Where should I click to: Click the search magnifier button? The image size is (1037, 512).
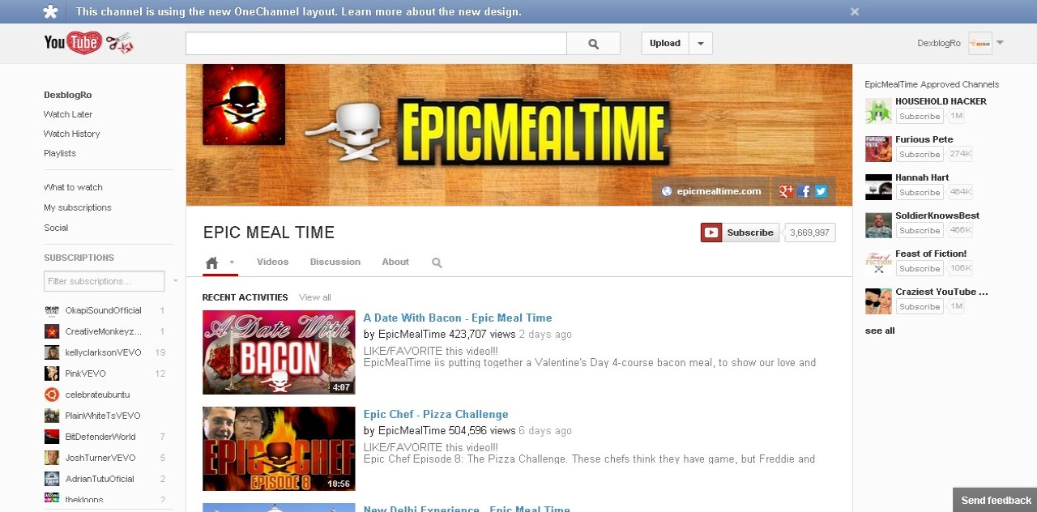tap(593, 44)
